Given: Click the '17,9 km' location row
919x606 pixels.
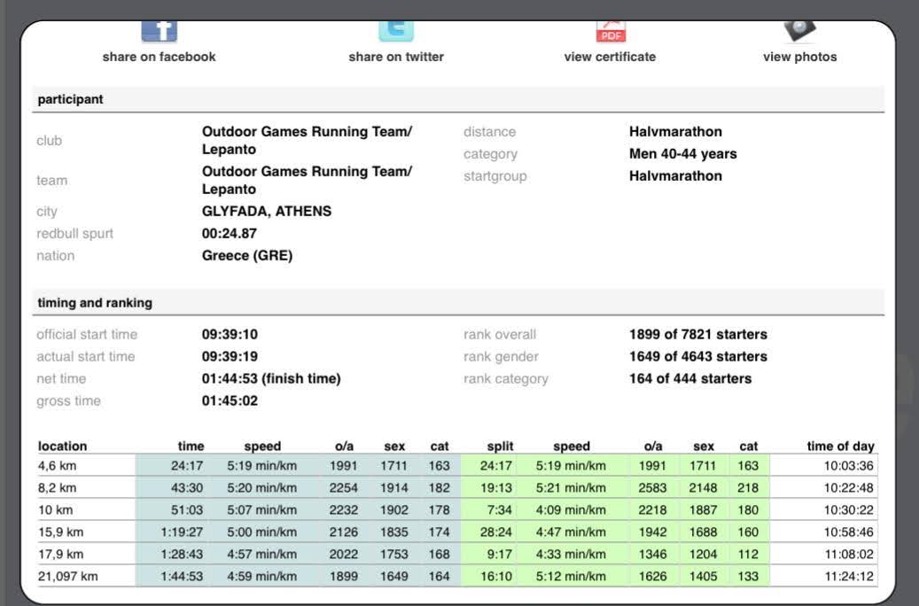Looking at the screenshot, I should (x=61, y=554).
